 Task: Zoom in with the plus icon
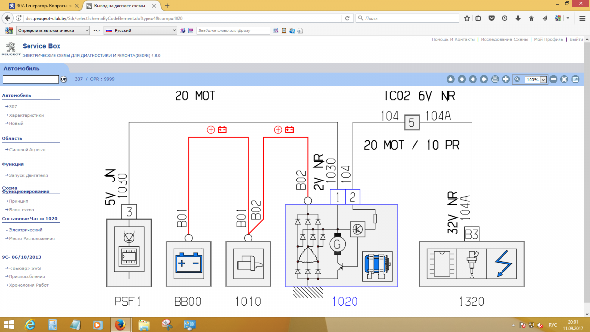point(506,79)
